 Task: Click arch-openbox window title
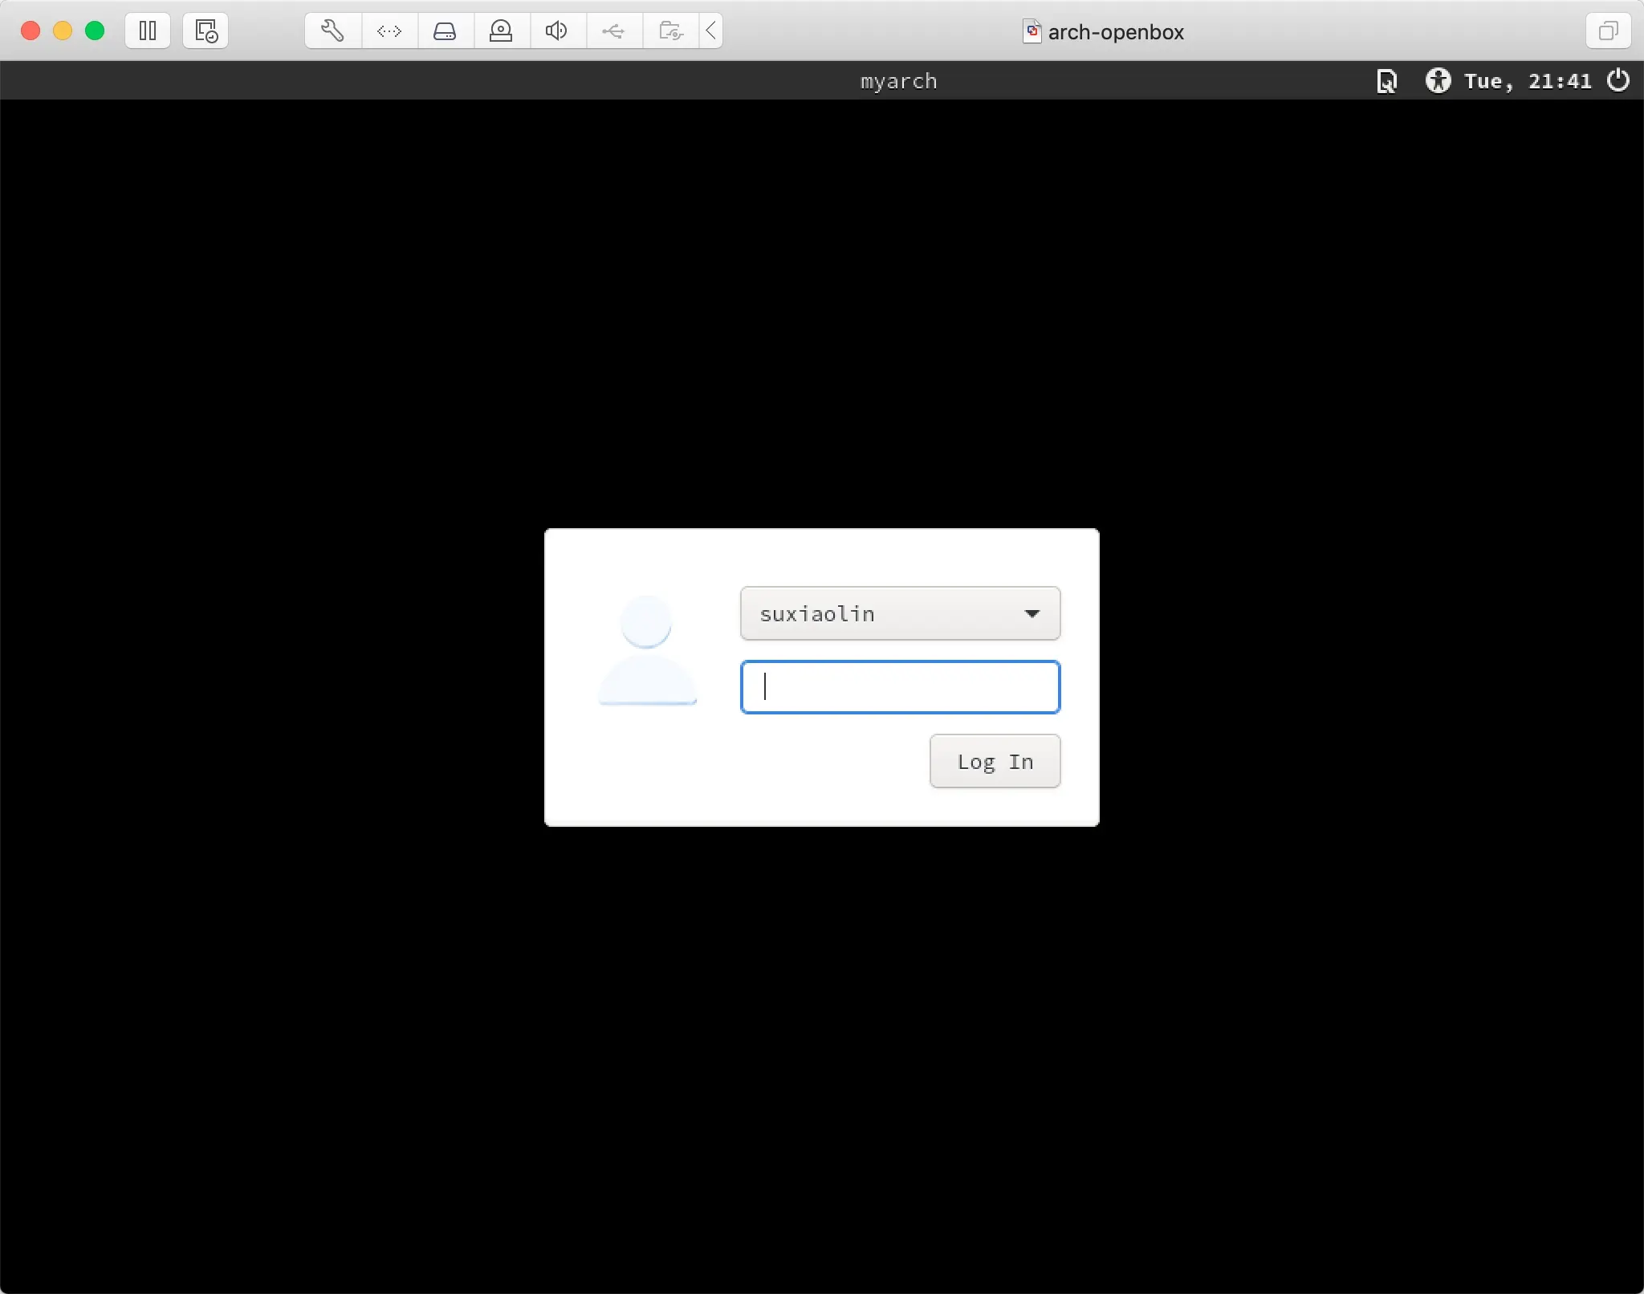click(1115, 32)
